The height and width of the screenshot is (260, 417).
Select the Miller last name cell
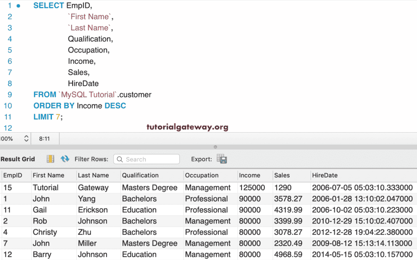[87, 243]
